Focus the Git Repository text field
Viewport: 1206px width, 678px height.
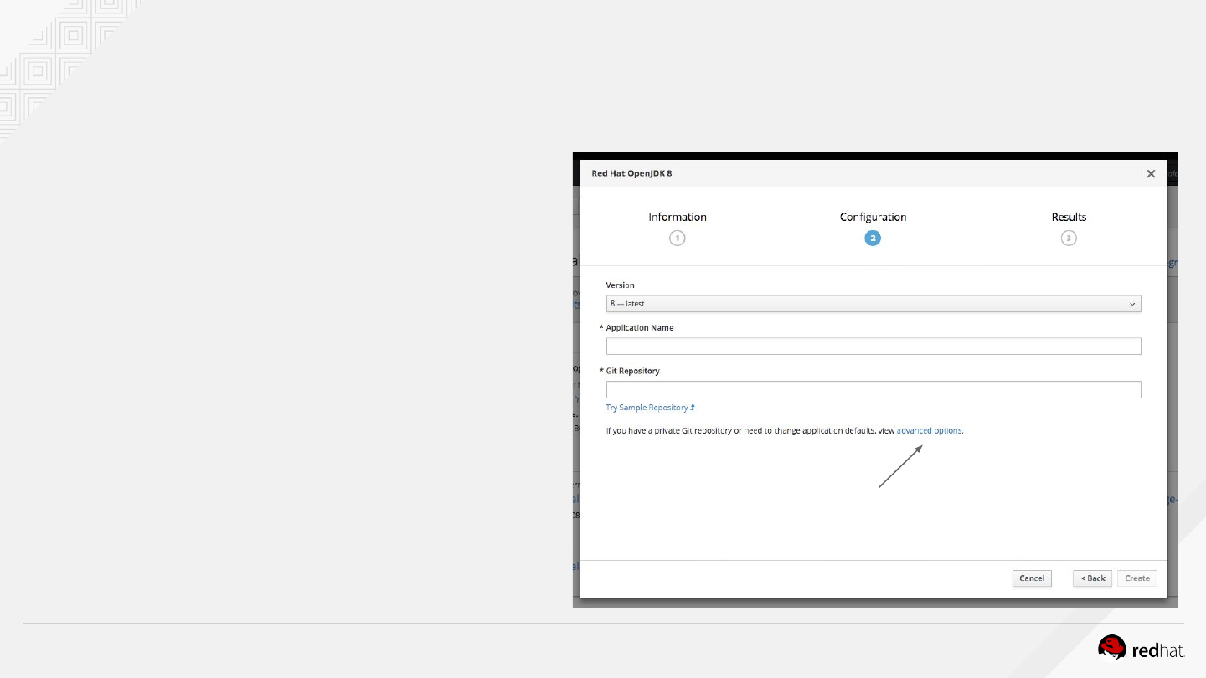click(x=874, y=389)
